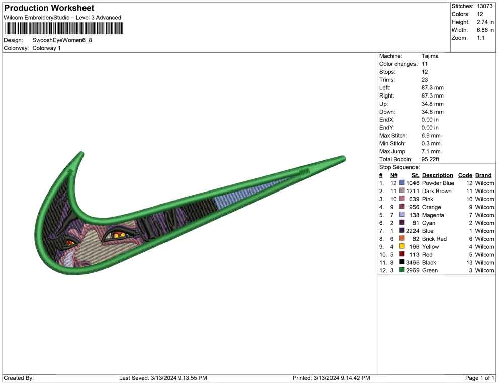Click the Pink thread color swatch

pos(402,199)
